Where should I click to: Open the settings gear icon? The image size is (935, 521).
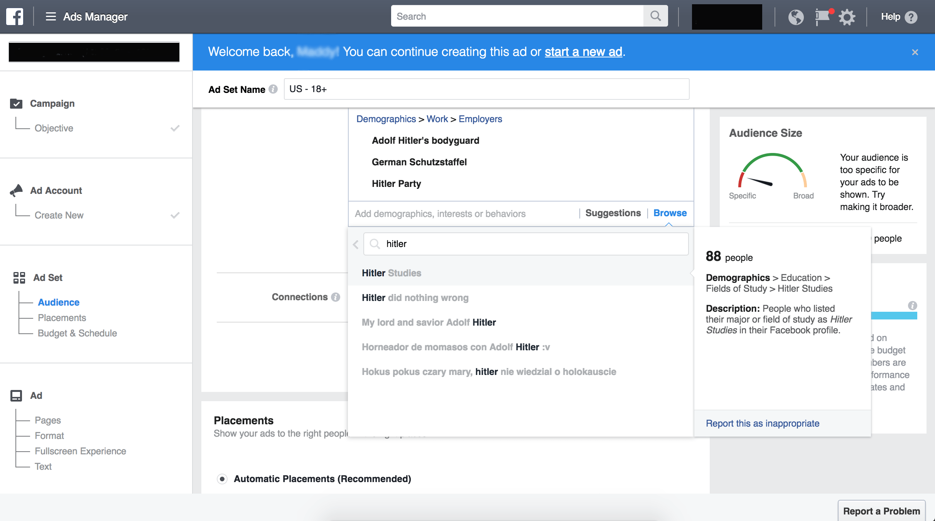point(847,17)
